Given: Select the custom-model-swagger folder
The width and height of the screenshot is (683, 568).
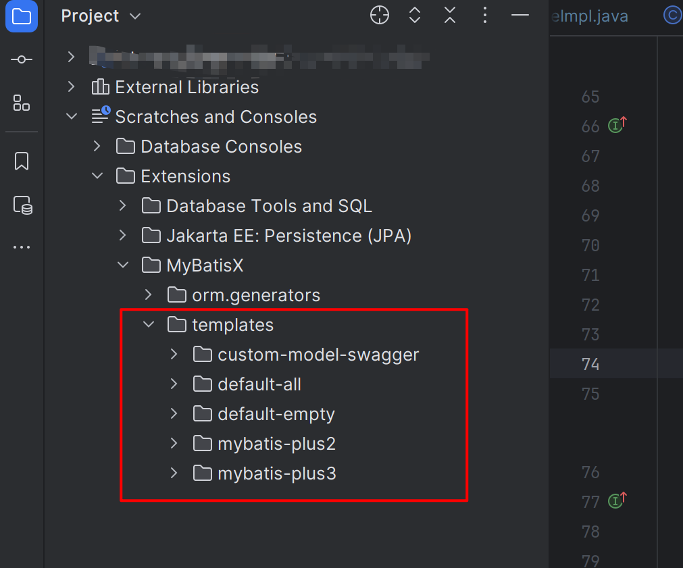Looking at the screenshot, I should pyautogui.click(x=318, y=355).
